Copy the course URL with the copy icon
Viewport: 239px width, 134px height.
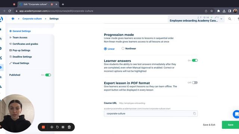coord(194,114)
